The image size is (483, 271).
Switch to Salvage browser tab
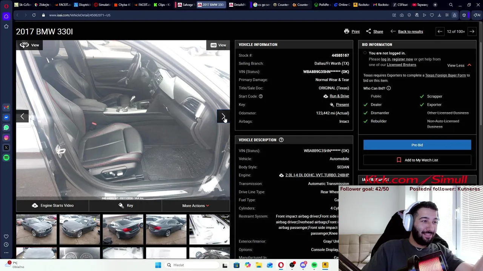(x=185, y=5)
